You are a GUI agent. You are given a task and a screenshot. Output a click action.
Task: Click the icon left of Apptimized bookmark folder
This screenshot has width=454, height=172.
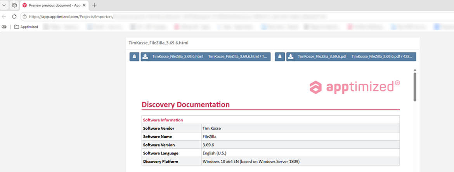[4, 27]
